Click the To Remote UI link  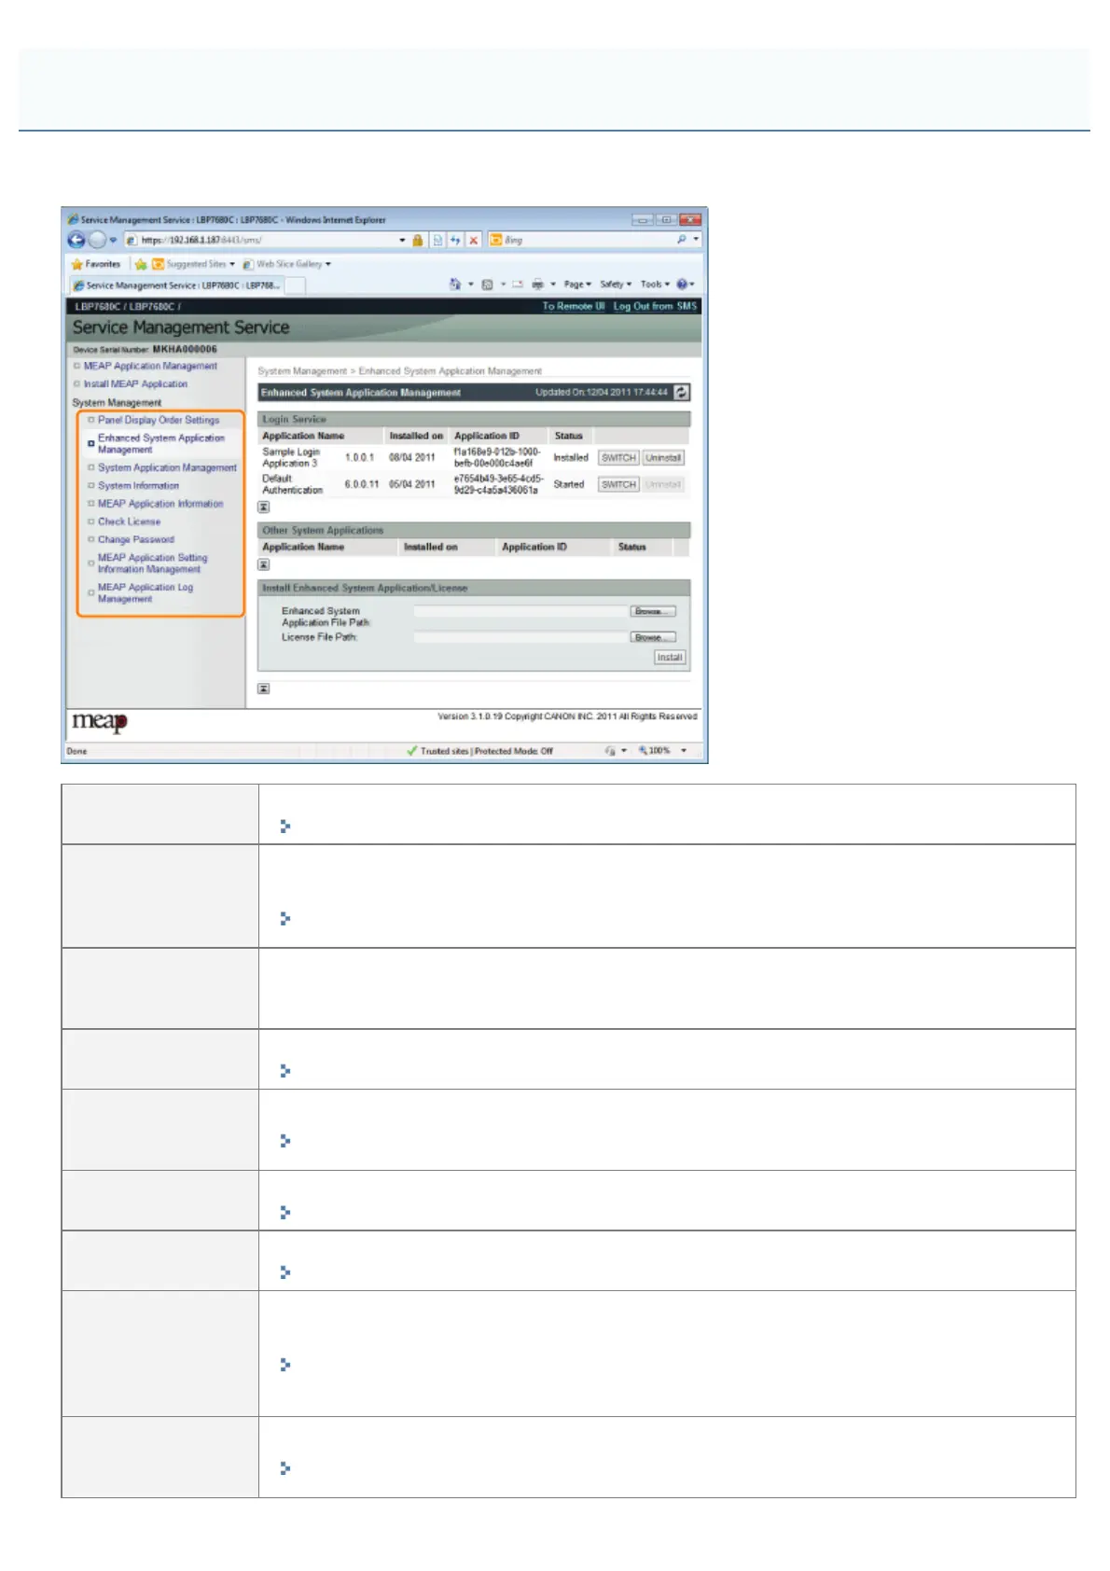pyautogui.click(x=574, y=306)
